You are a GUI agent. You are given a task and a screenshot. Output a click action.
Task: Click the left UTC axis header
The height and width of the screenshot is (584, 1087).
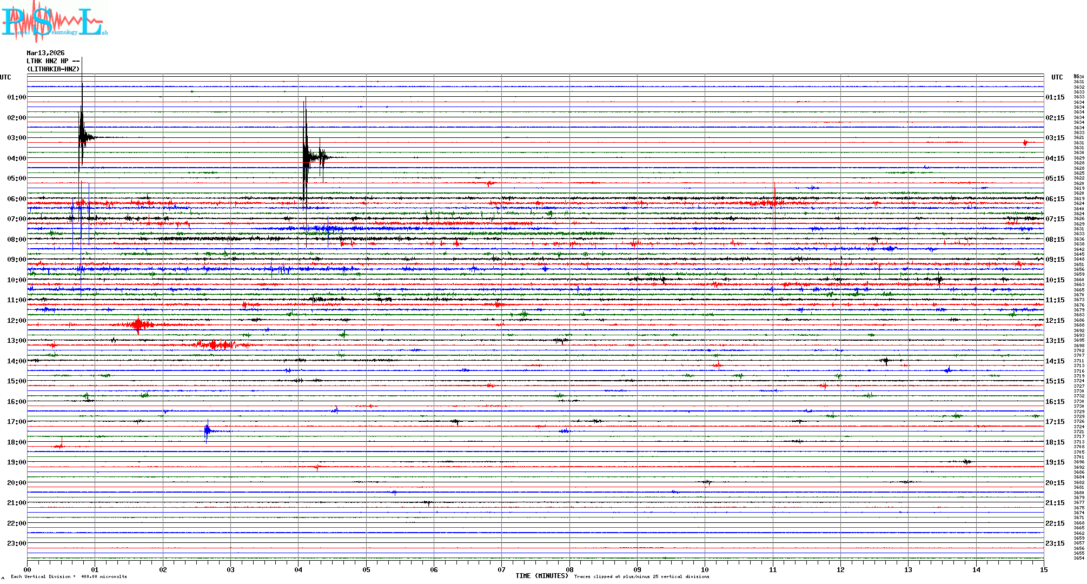5,77
